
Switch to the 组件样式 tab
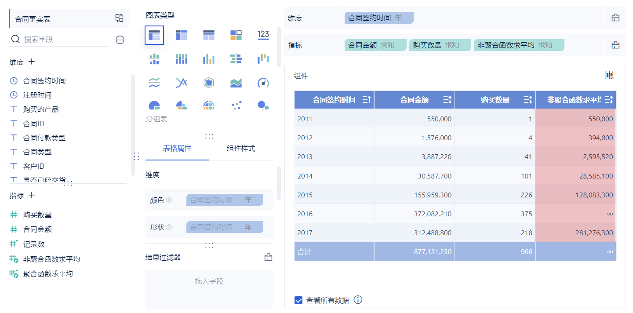pyautogui.click(x=241, y=149)
